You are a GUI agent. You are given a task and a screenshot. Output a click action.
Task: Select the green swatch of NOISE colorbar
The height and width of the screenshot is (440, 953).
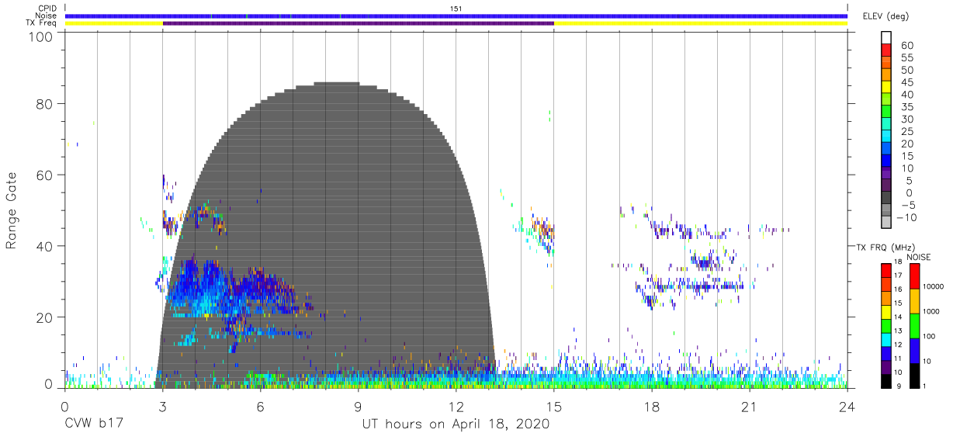914,326
